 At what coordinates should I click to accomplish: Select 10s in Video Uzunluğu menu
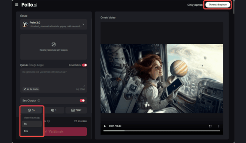[x=32, y=131]
